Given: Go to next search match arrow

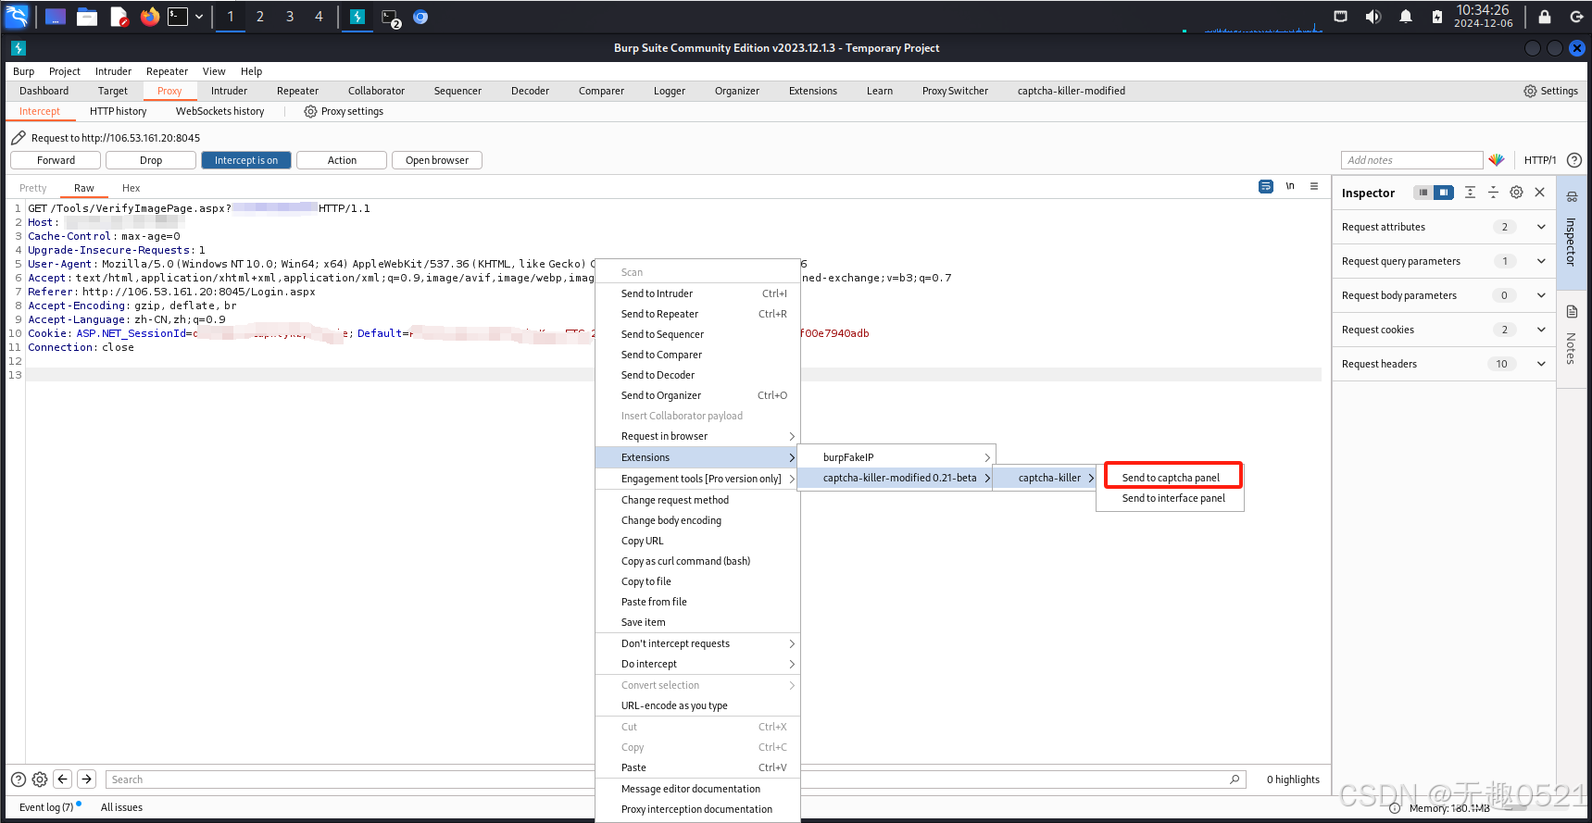Looking at the screenshot, I should 86,779.
